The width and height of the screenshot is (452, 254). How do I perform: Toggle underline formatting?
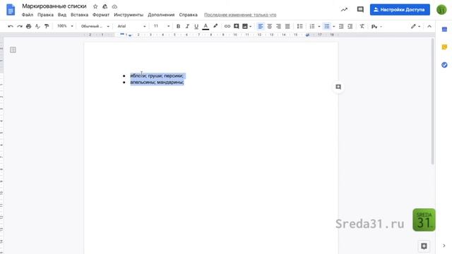196,26
